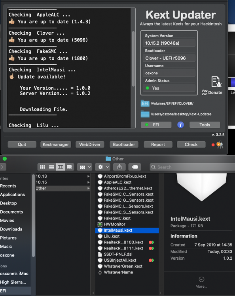235x296 pixels.
Task: Switch Finder to gallery view
Action: [x=70, y=167]
